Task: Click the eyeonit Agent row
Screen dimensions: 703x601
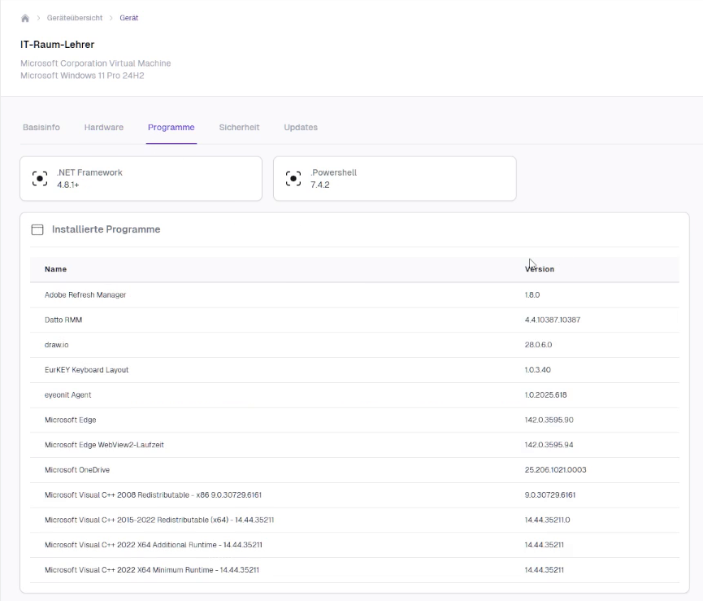Action: tap(67, 395)
